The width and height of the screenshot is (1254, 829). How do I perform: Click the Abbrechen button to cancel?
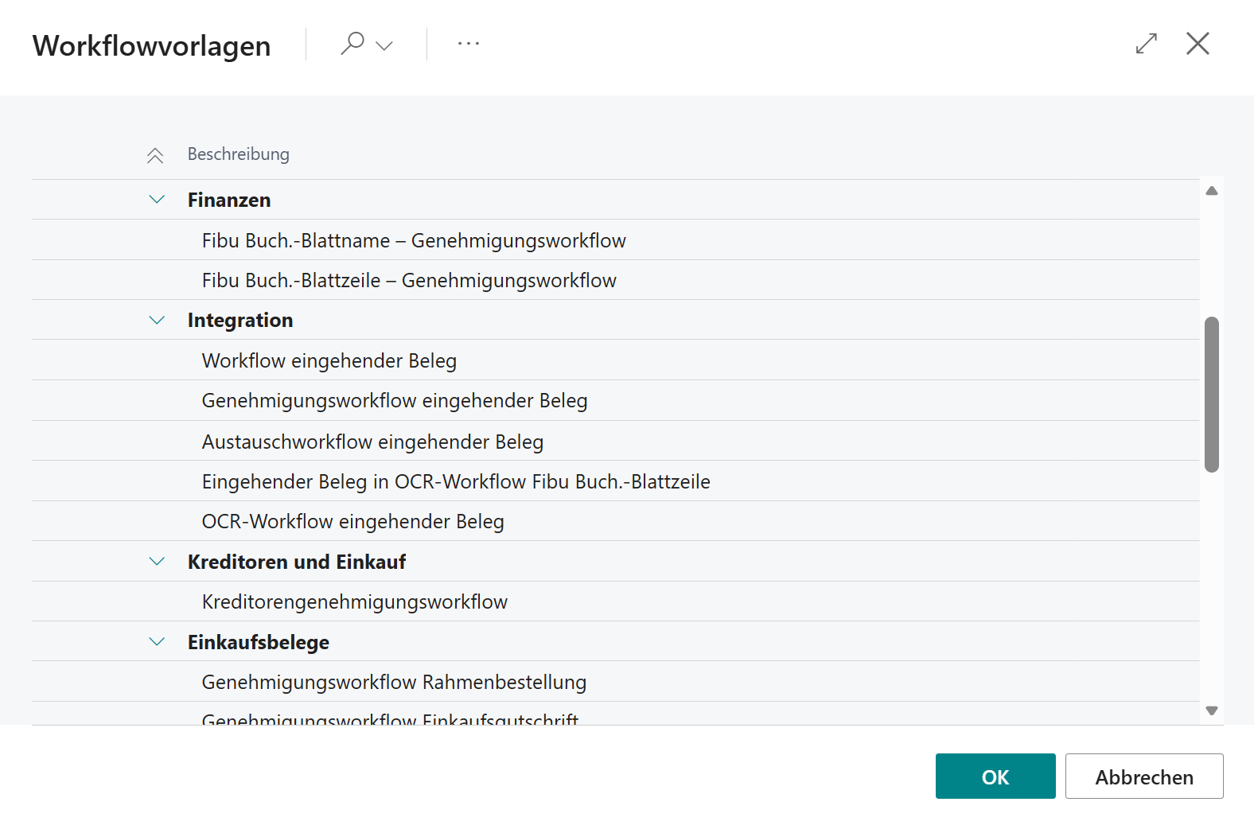(1144, 776)
